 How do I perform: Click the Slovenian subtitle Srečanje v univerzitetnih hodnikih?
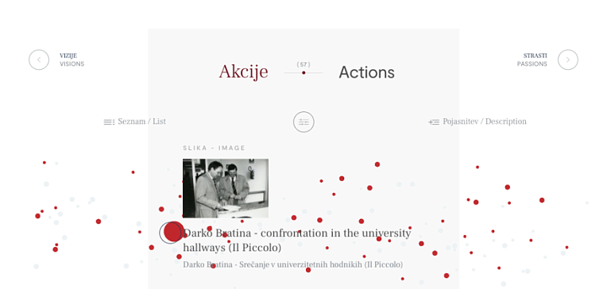point(292,264)
